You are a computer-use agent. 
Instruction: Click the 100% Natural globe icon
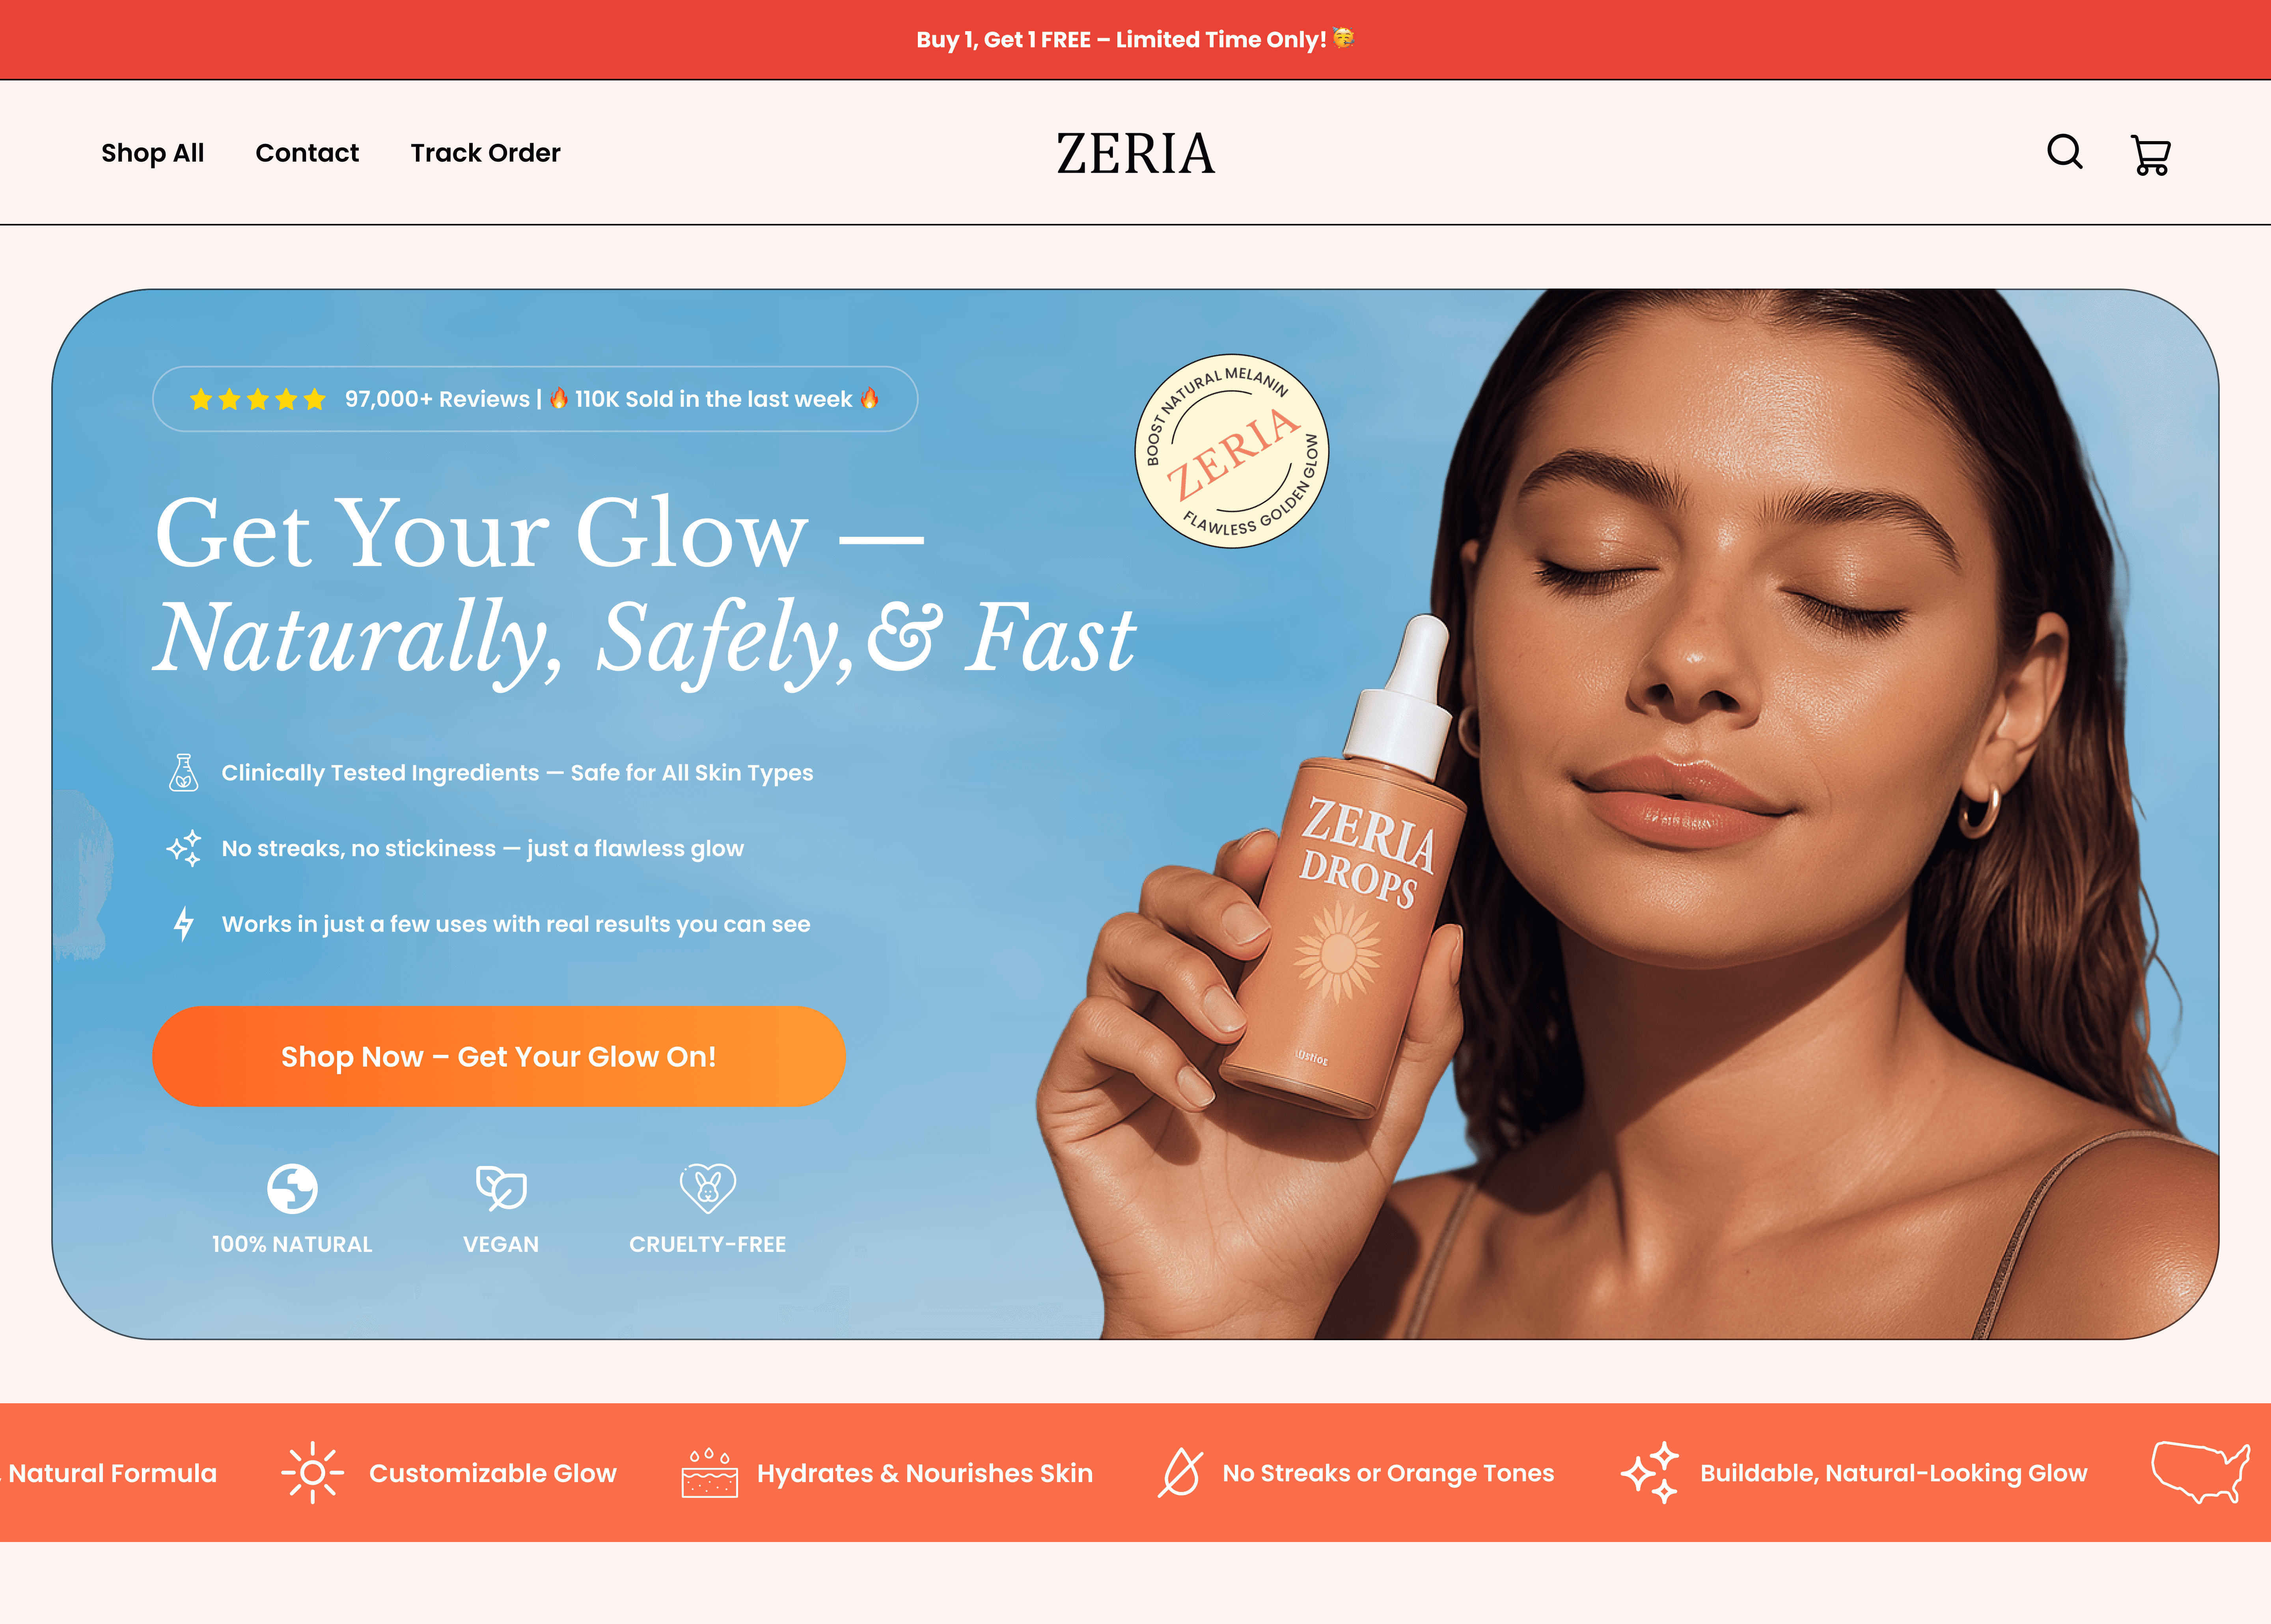pos(292,1188)
